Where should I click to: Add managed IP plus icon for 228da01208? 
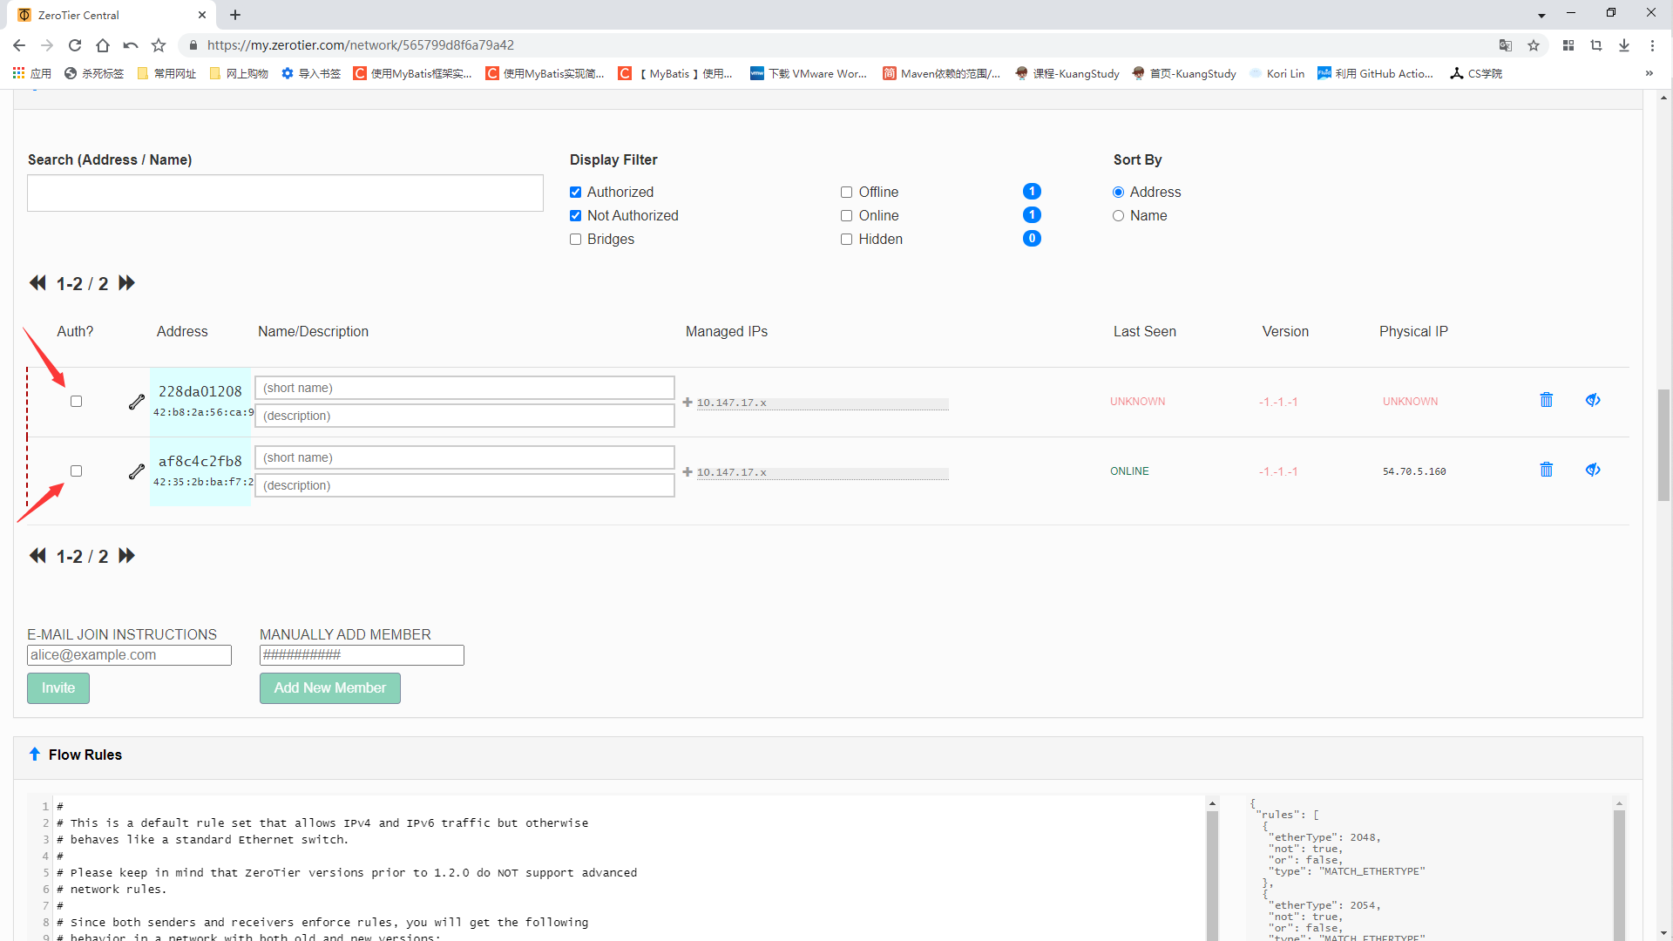point(687,403)
